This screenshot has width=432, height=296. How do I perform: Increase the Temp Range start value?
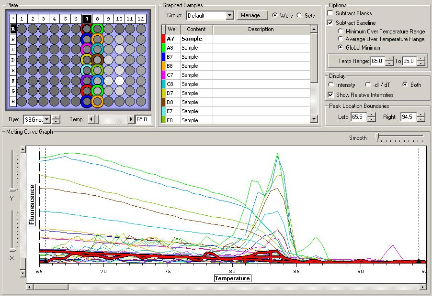click(389, 59)
